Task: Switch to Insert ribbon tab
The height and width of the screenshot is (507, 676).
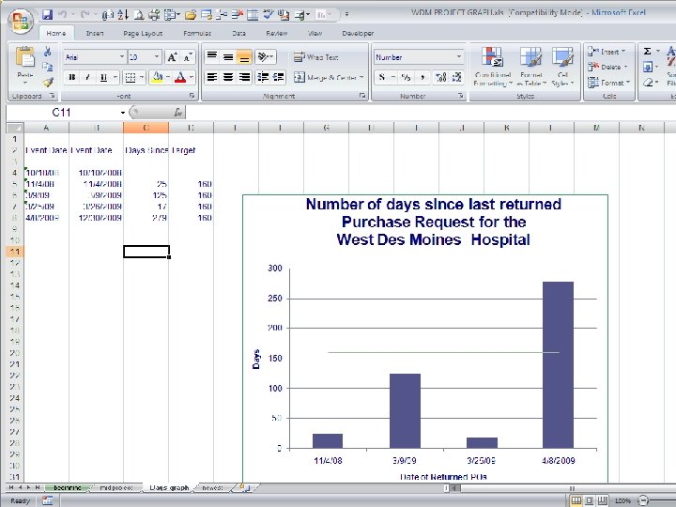Action: [95, 33]
